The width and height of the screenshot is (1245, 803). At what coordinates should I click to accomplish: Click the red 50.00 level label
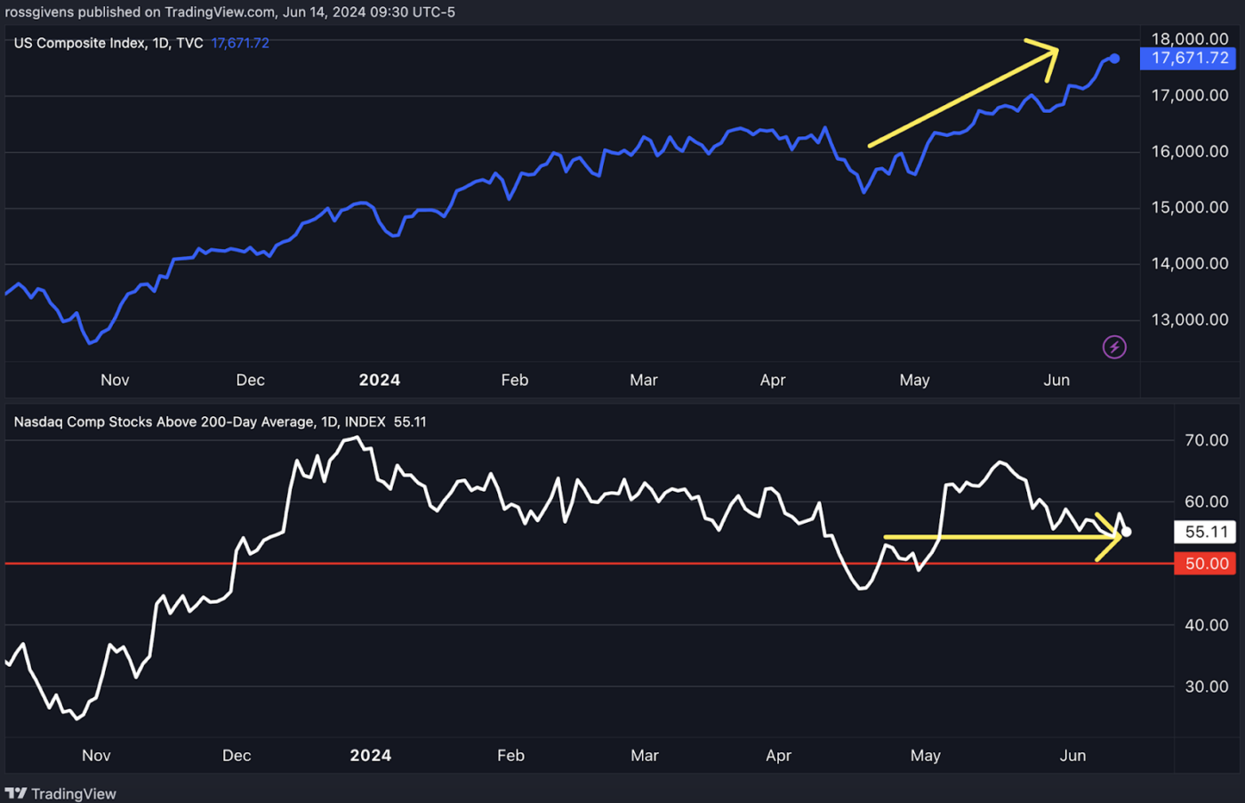(x=1205, y=563)
